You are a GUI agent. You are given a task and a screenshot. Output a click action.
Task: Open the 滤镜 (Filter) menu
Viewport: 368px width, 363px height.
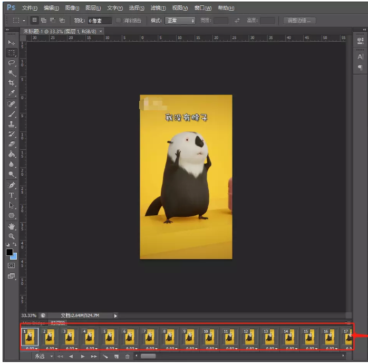(158, 8)
